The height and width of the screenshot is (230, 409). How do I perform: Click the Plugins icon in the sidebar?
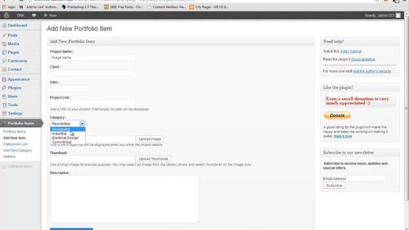4,88
